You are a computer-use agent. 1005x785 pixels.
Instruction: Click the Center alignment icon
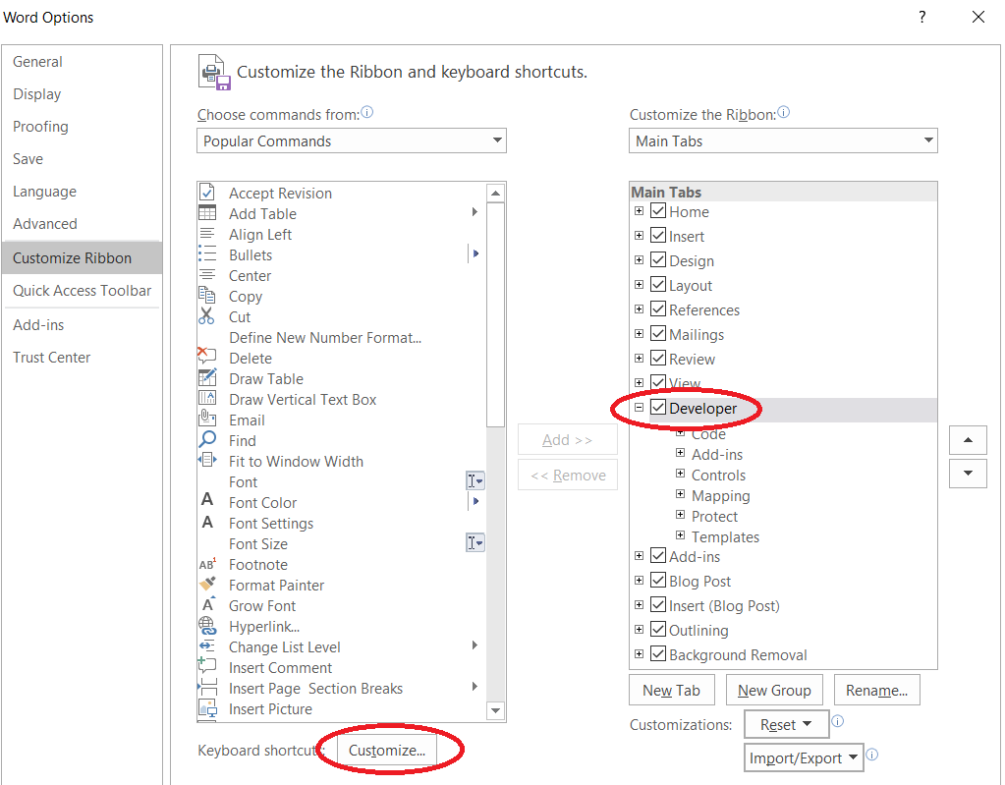[207, 275]
